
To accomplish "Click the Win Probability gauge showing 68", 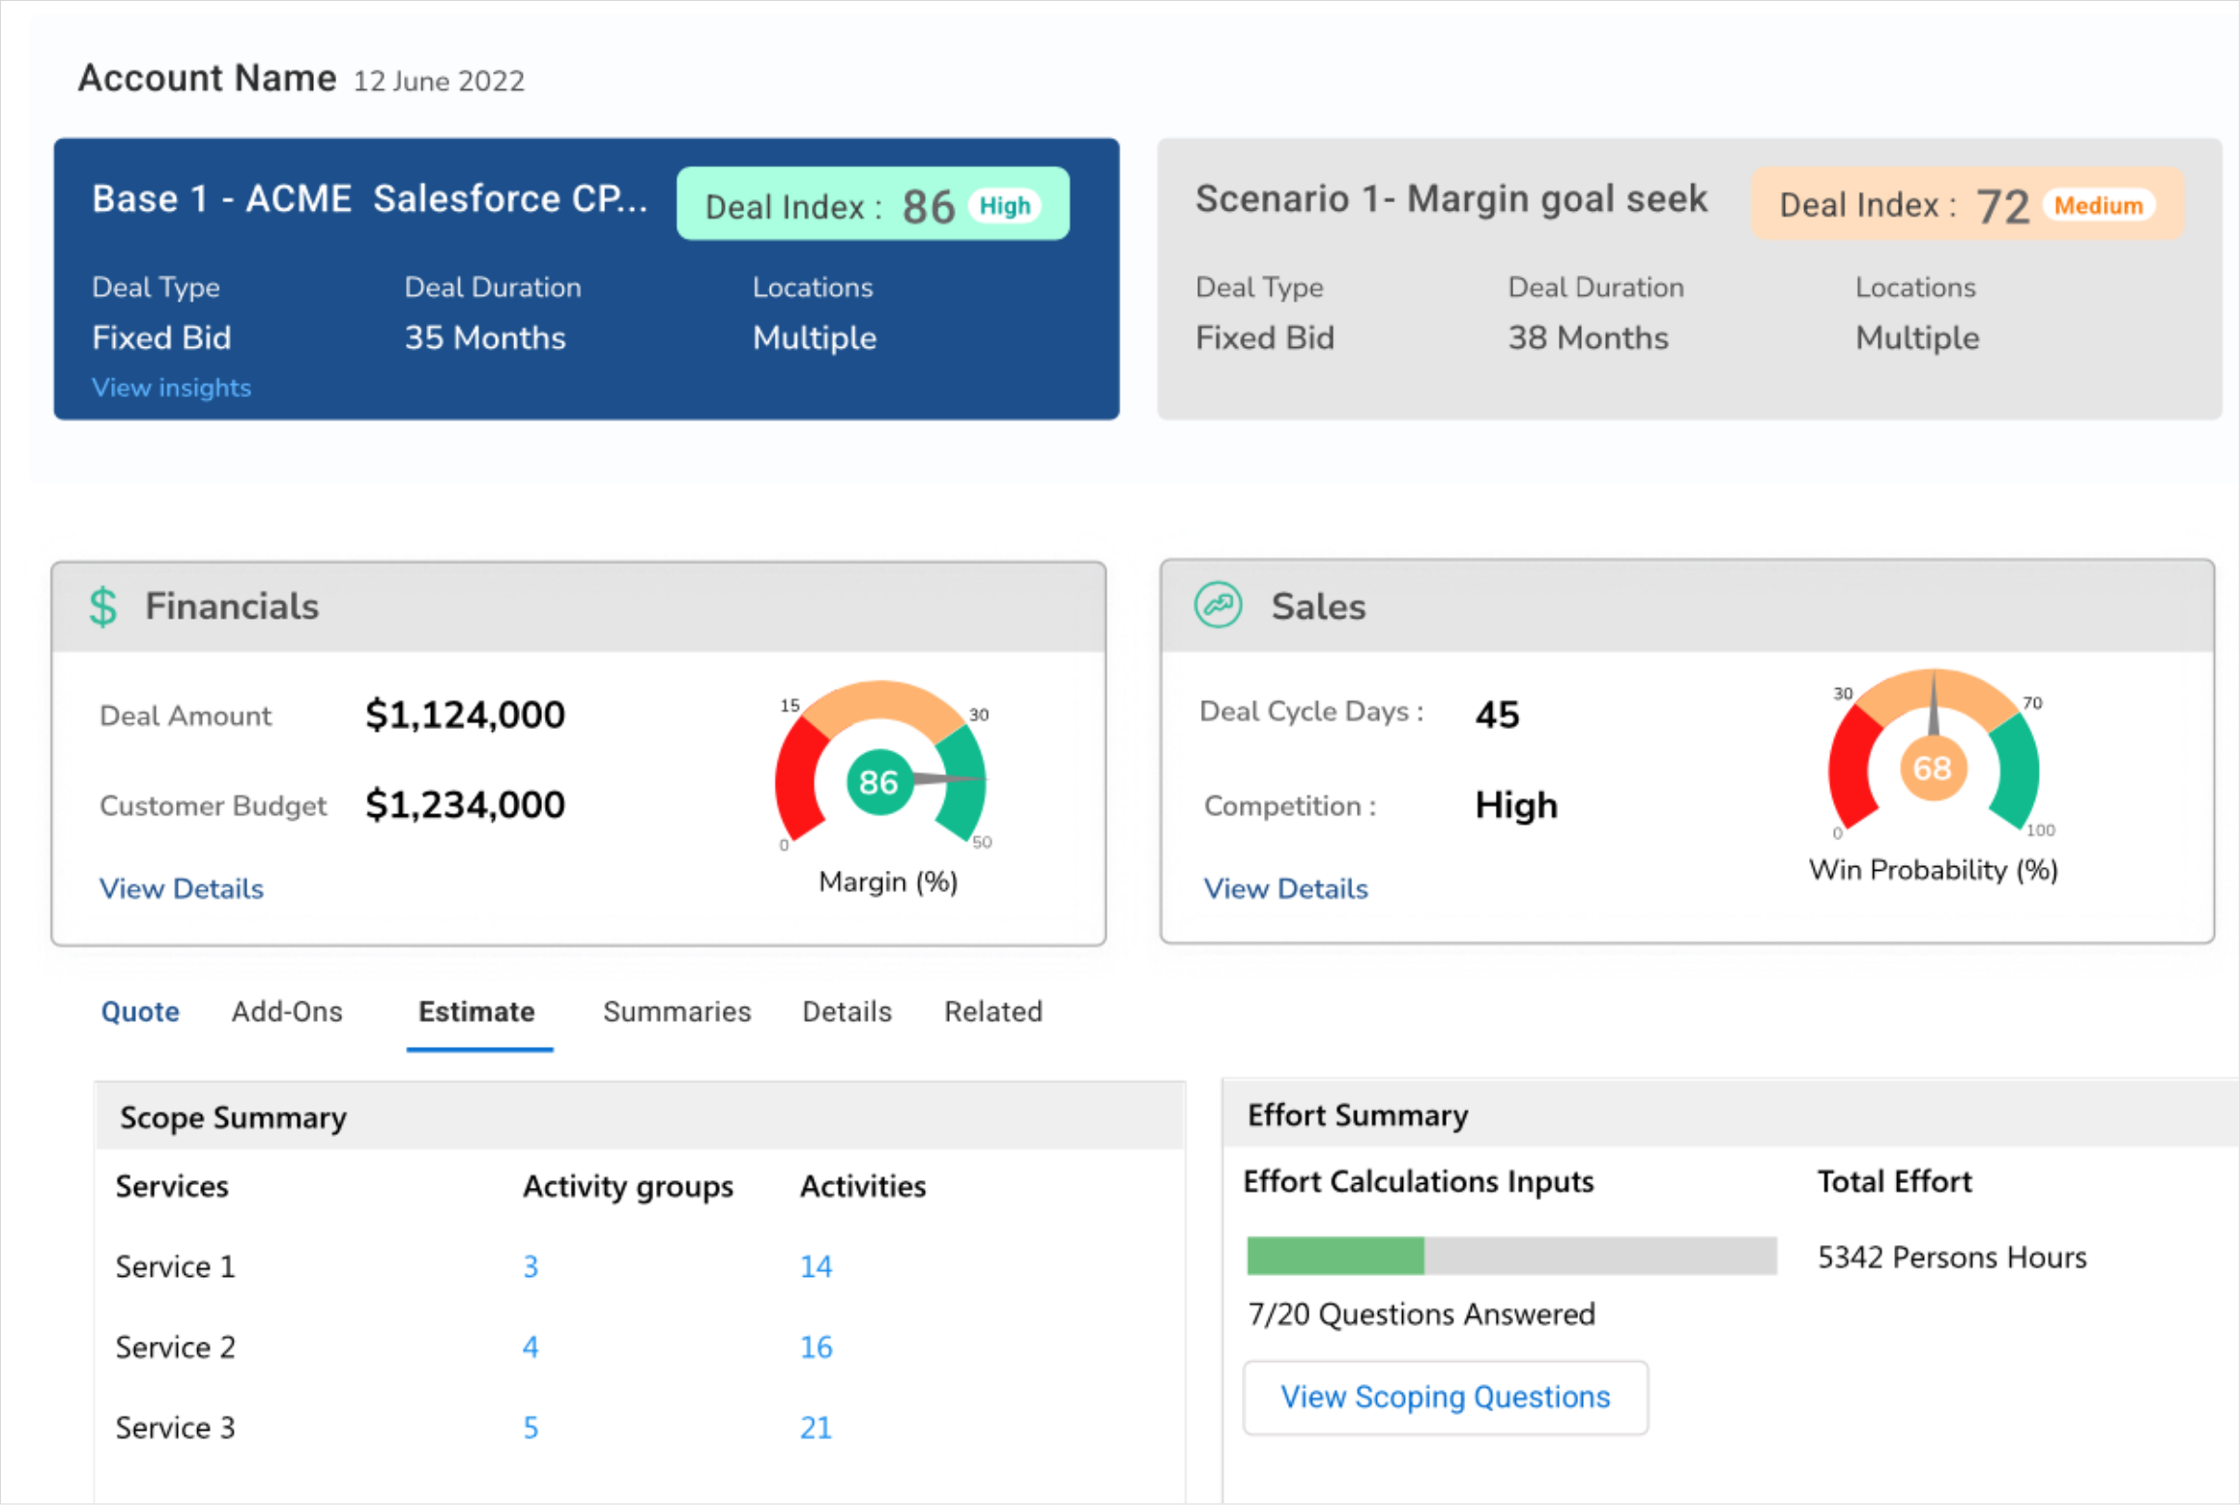I will click(x=1933, y=767).
